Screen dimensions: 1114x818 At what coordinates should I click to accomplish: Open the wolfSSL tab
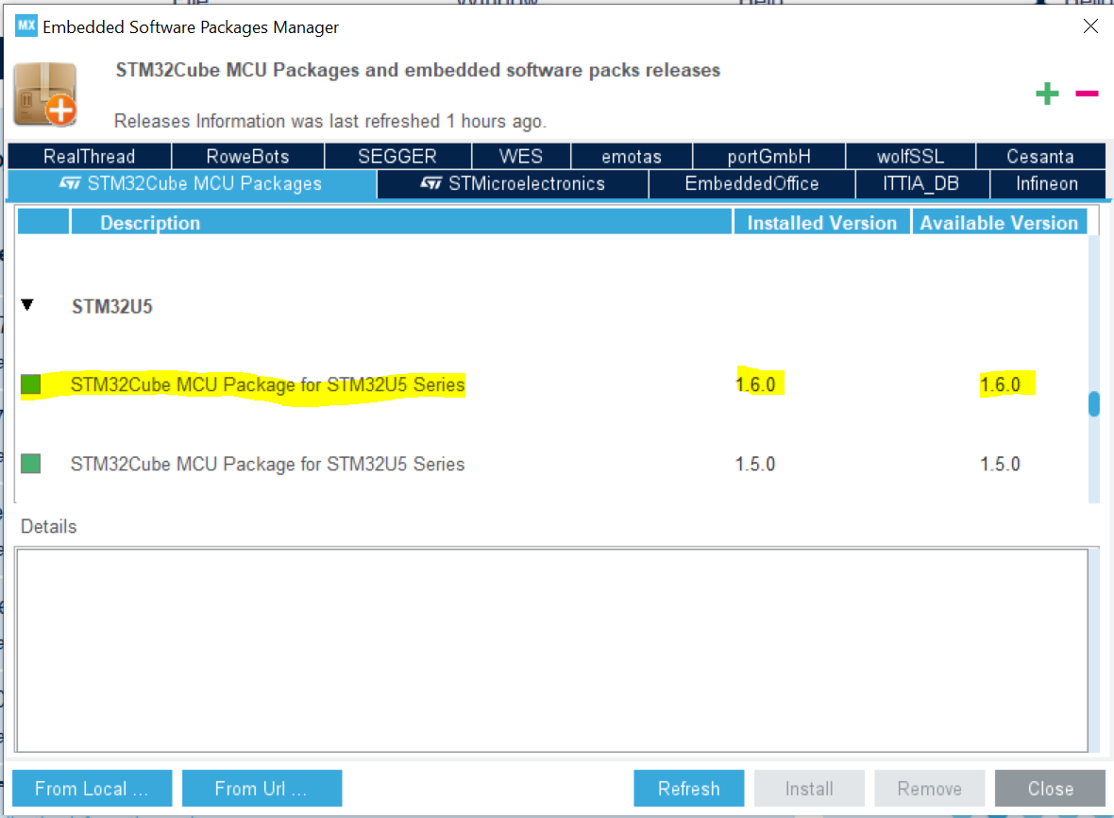910,155
